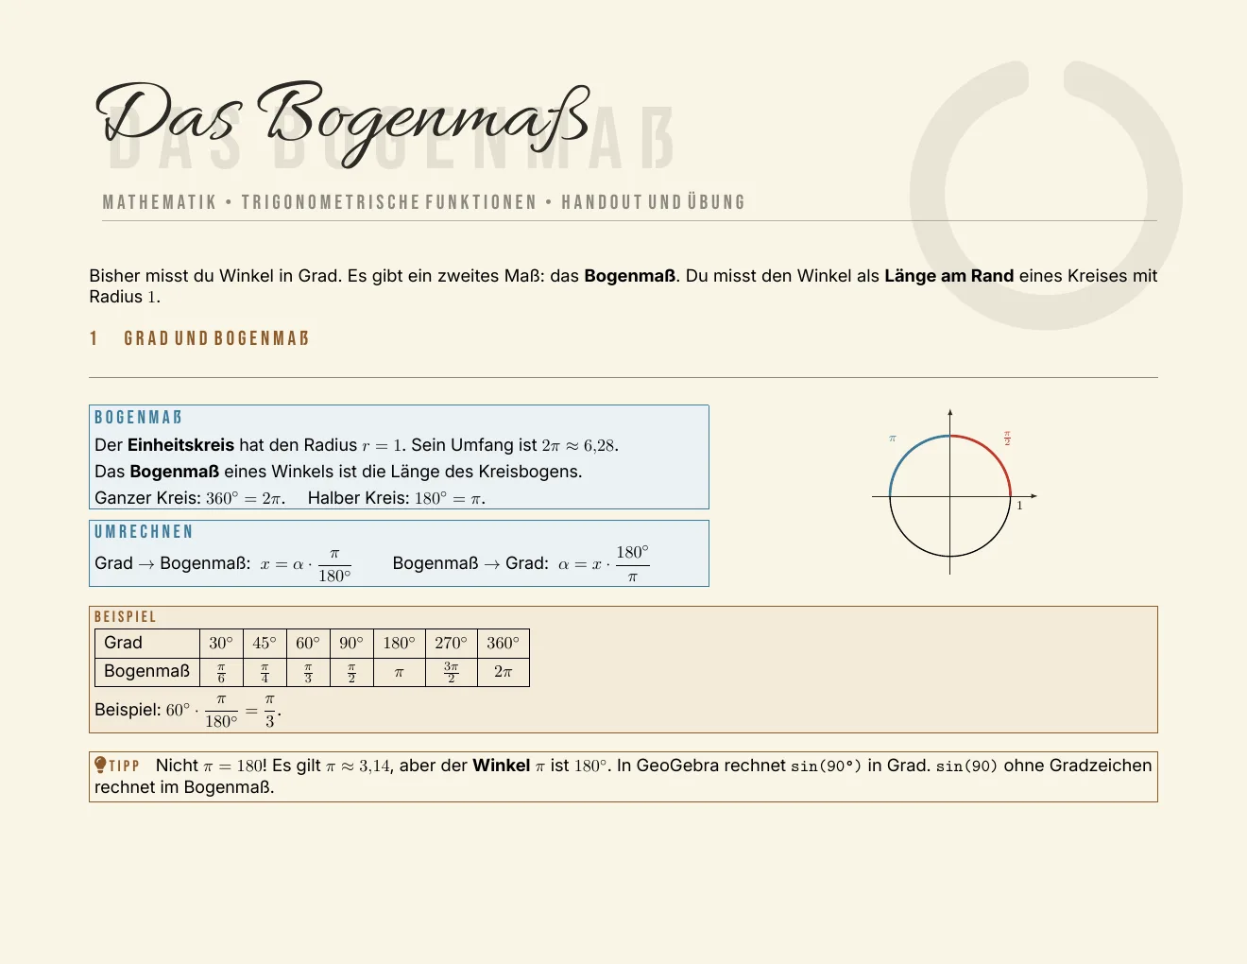The height and width of the screenshot is (964, 1247).
Task: Click the "2π" cell in the Bogenmaß row
Action: [x=503, y=672]
